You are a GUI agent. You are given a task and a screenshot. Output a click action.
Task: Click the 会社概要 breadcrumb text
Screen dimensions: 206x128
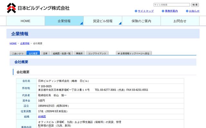tap(38, 44)
